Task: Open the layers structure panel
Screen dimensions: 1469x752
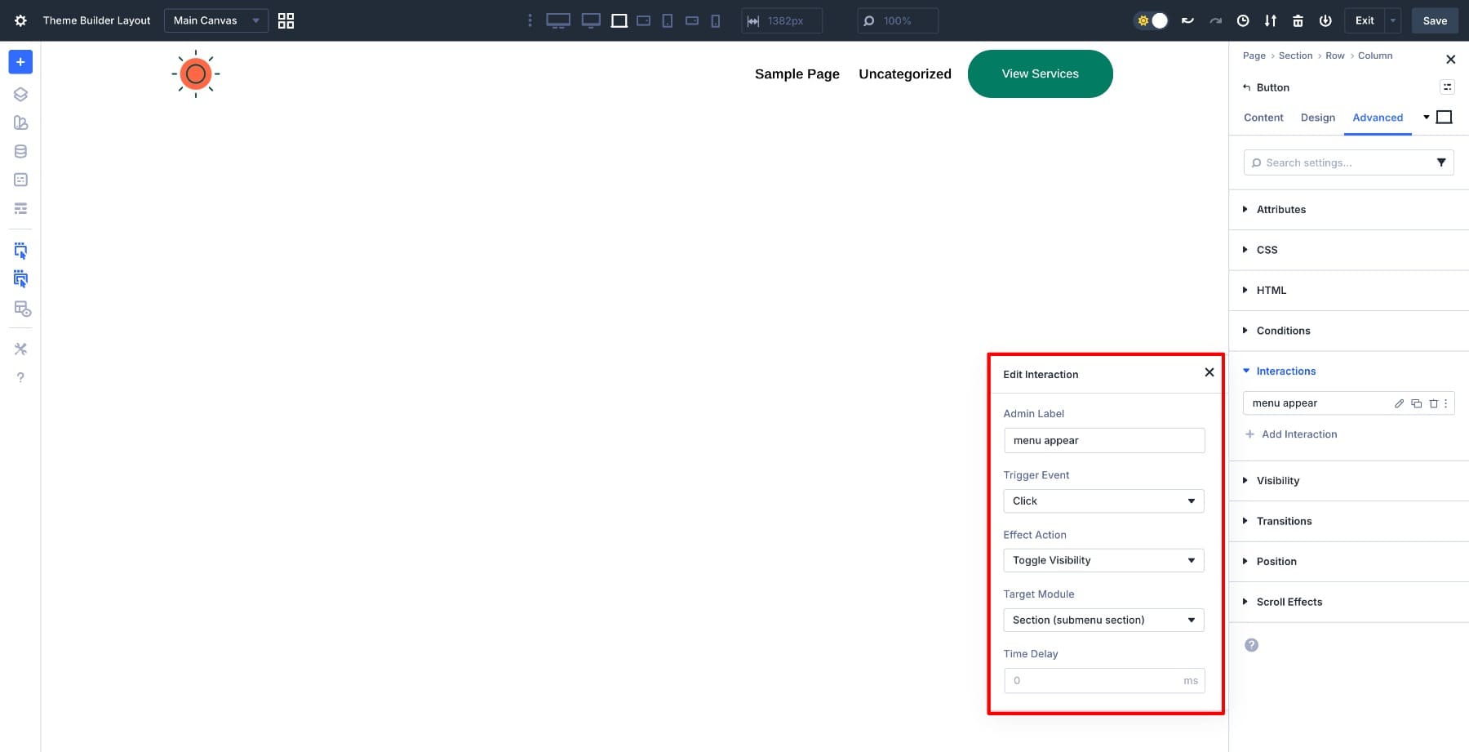Action: coord(20,94)
